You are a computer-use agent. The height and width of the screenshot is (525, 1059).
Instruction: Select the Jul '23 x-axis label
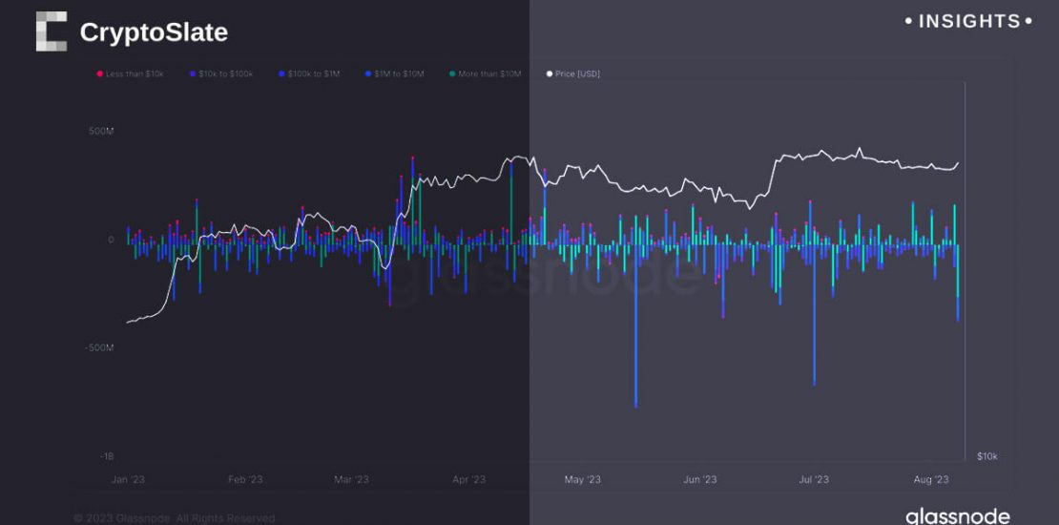click(813, 479)
